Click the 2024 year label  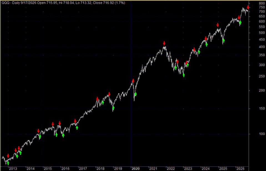click(x=206, y=169)
